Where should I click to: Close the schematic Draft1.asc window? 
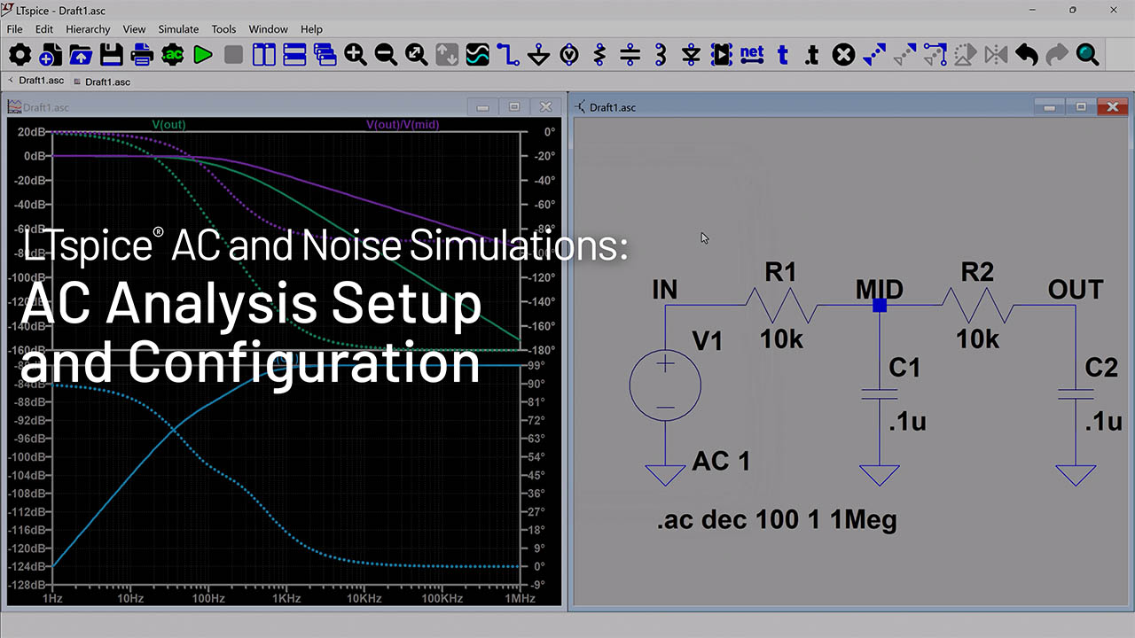point(1112,107)
